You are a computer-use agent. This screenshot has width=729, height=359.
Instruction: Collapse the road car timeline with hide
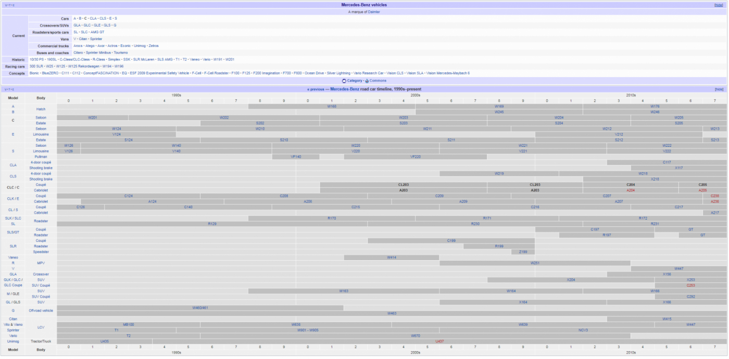click(x=719, y=89)
